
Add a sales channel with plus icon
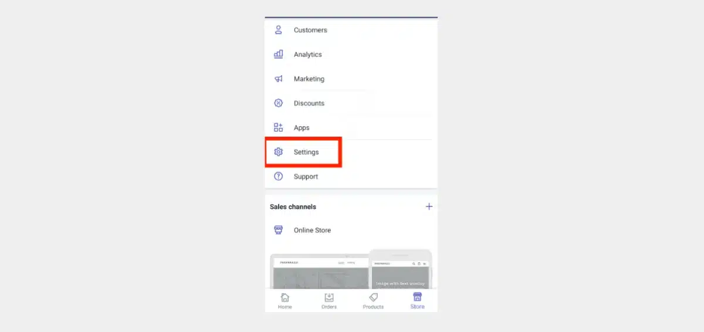click(x=429, y=206)
